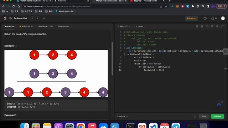This screenshot has height=128, width=228.
Task: Open the 独立开发 bookmarks folder
Action: click(x=26, y=11)
